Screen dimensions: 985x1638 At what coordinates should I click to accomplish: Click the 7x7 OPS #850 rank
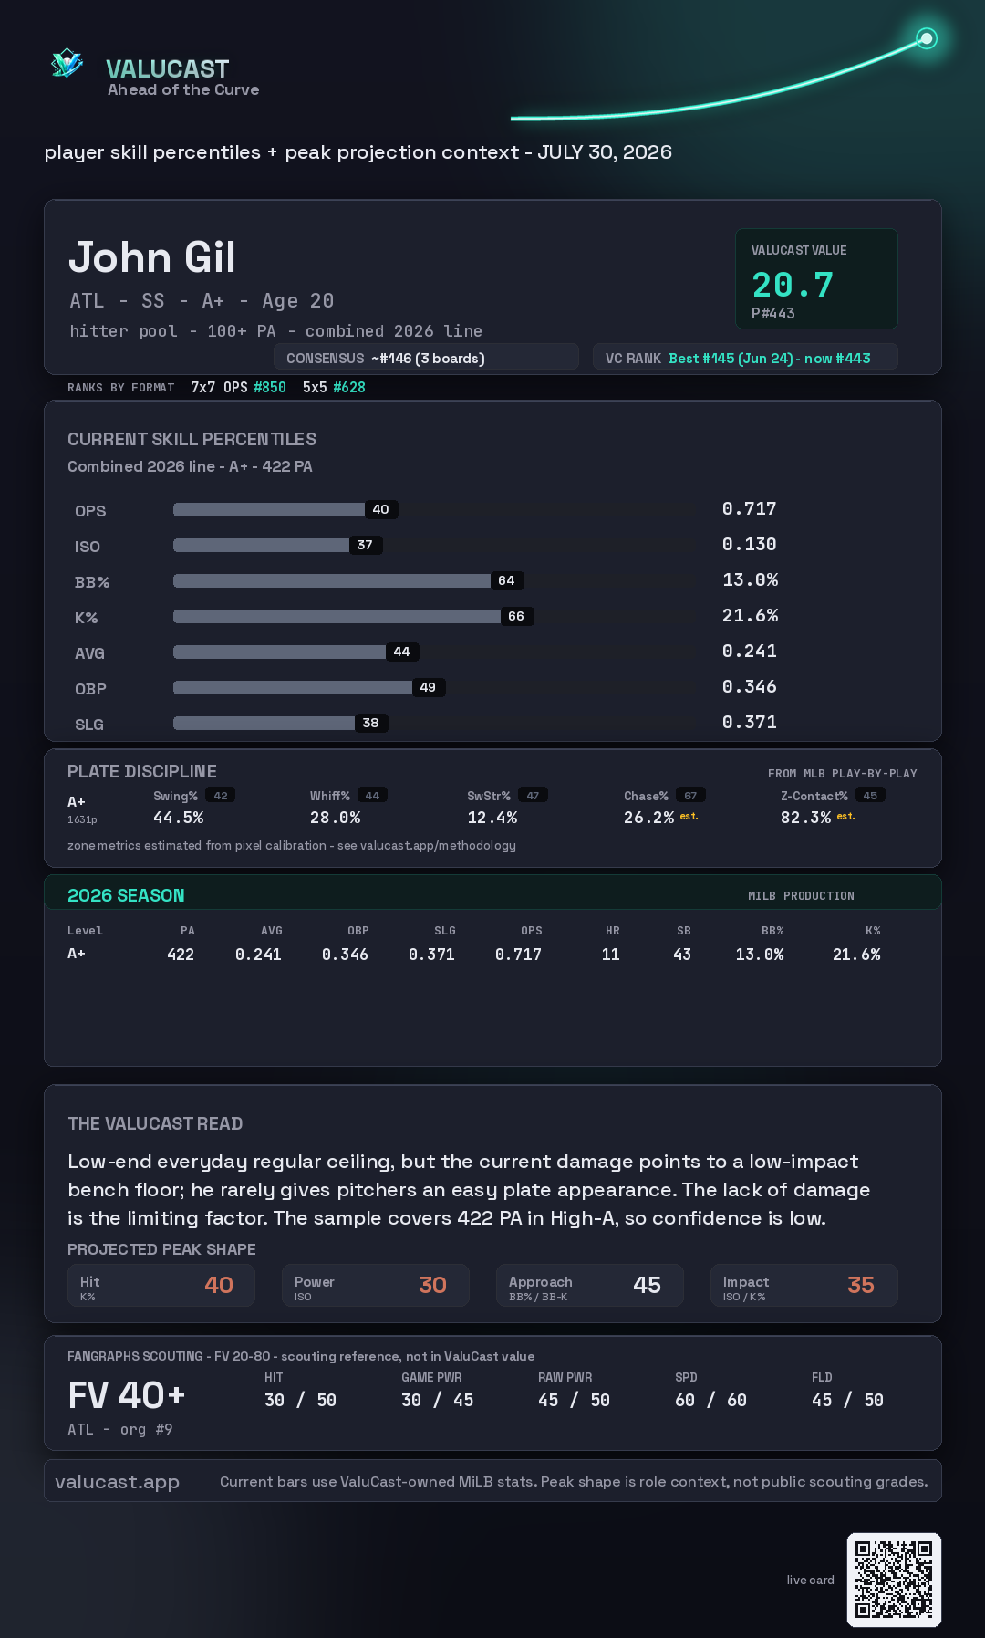[238, 387]
